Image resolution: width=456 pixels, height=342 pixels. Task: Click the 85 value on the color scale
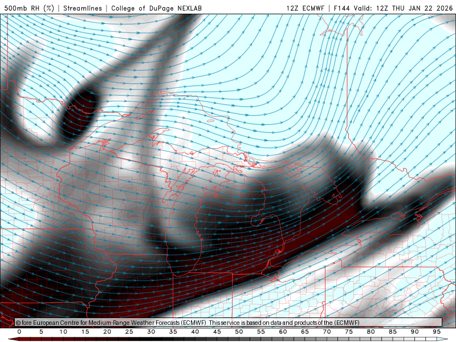393,332
